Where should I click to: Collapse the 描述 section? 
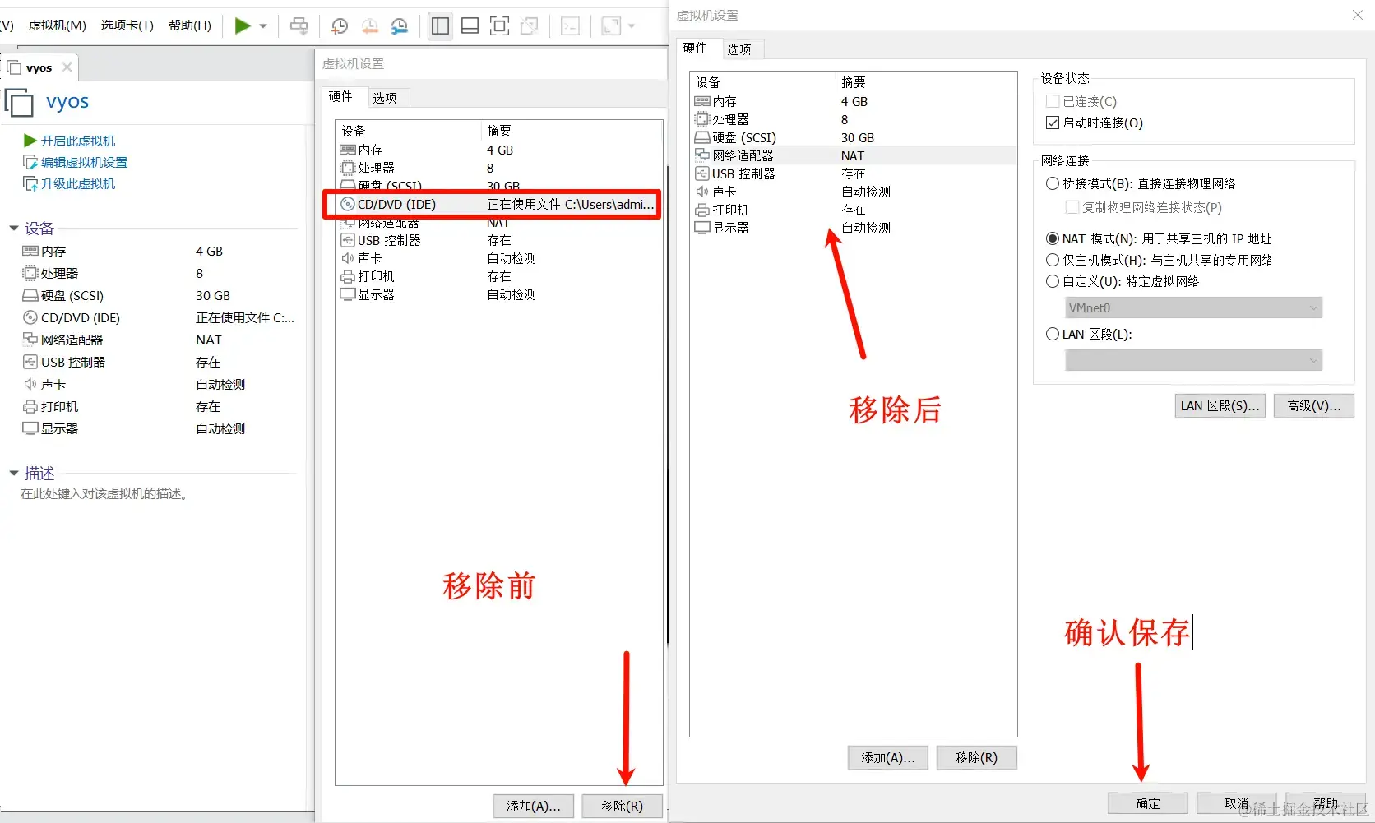[14, 473]
